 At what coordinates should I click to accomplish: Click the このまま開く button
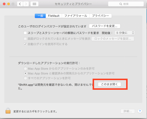(109, 84)
